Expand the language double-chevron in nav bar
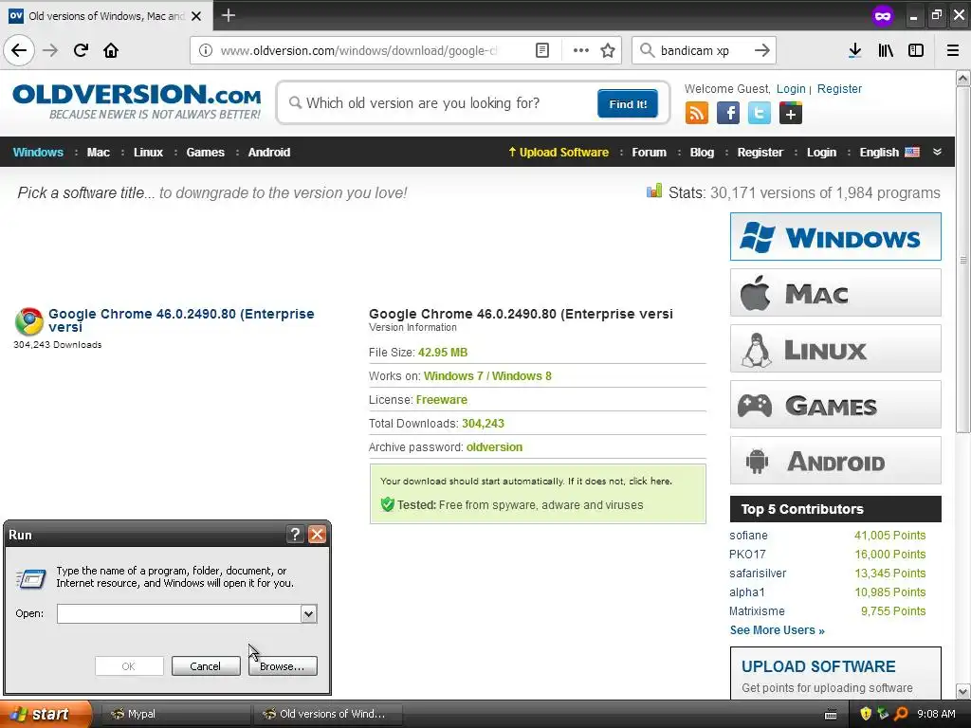This screenshot has width=971, height=728. click(x=937, y=152)
